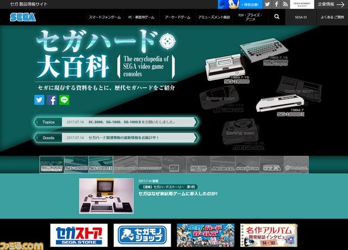The image size is (348, 250).
Task: Click the search magnifier icon
Action: pos(277,17)
